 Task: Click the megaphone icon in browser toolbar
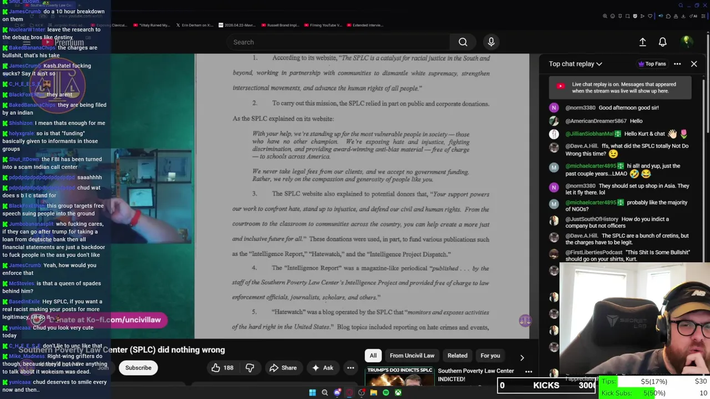pos(661,16)
